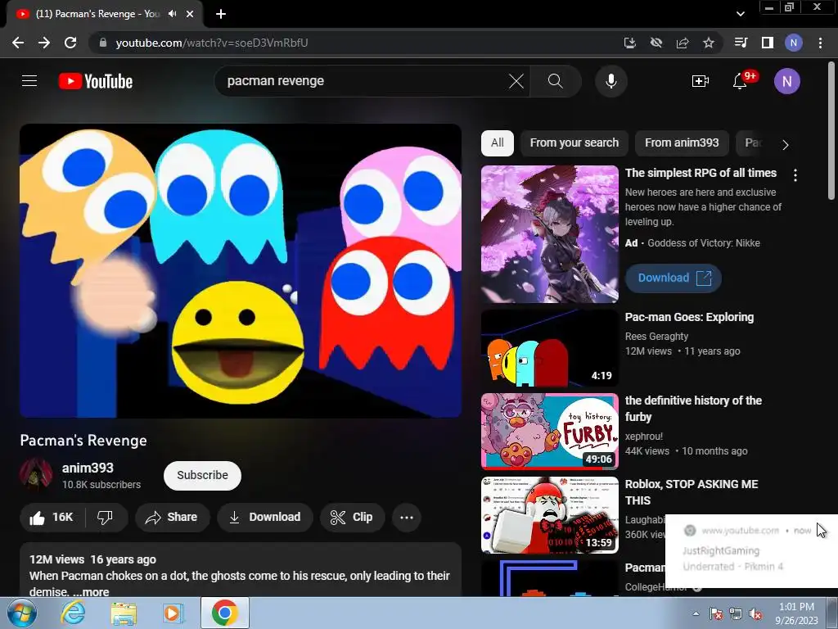Viewport: 838px width, 629px height.
Task: Open the anim393 channel name link
Action: 88,468
